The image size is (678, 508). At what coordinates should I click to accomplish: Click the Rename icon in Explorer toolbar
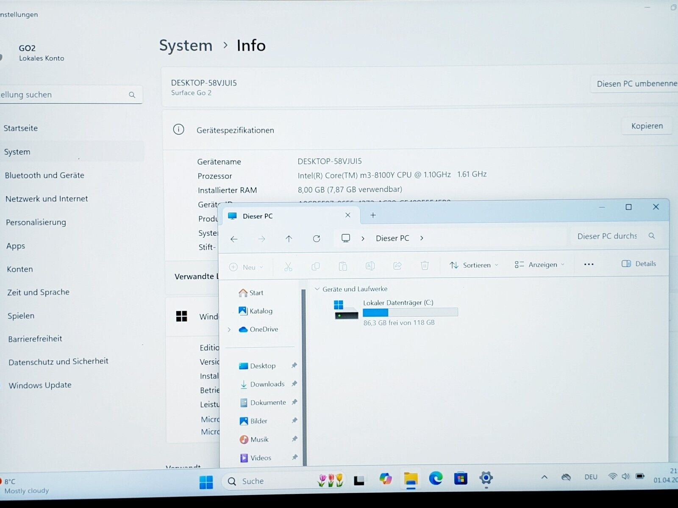click(x=370, y=266)
